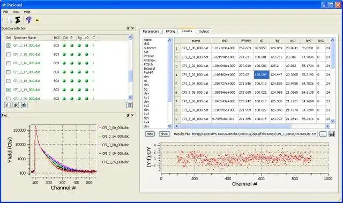Open the purple question mark help icon
Screen dimensions: 343x203
pos(28,20)
